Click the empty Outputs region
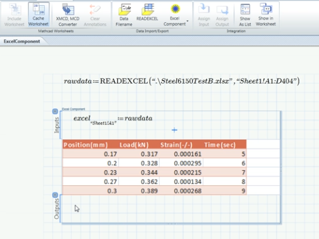The image size is (319, 239). tap(170, 209)
